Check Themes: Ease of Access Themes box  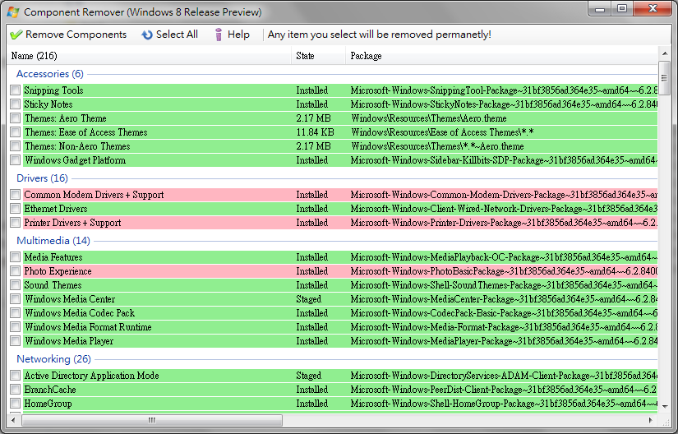pos(16,132)
